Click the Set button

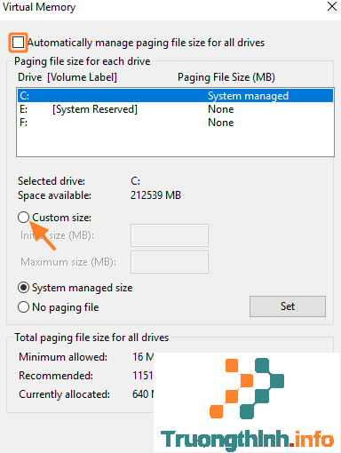click(x=288, y=306)
